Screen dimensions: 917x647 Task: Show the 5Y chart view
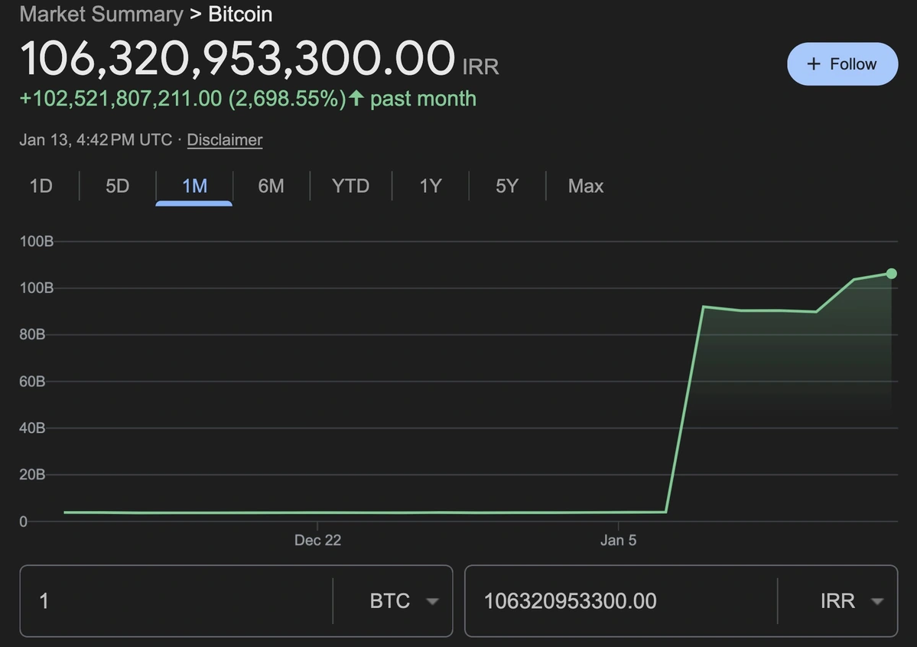(x=506, y=186)
